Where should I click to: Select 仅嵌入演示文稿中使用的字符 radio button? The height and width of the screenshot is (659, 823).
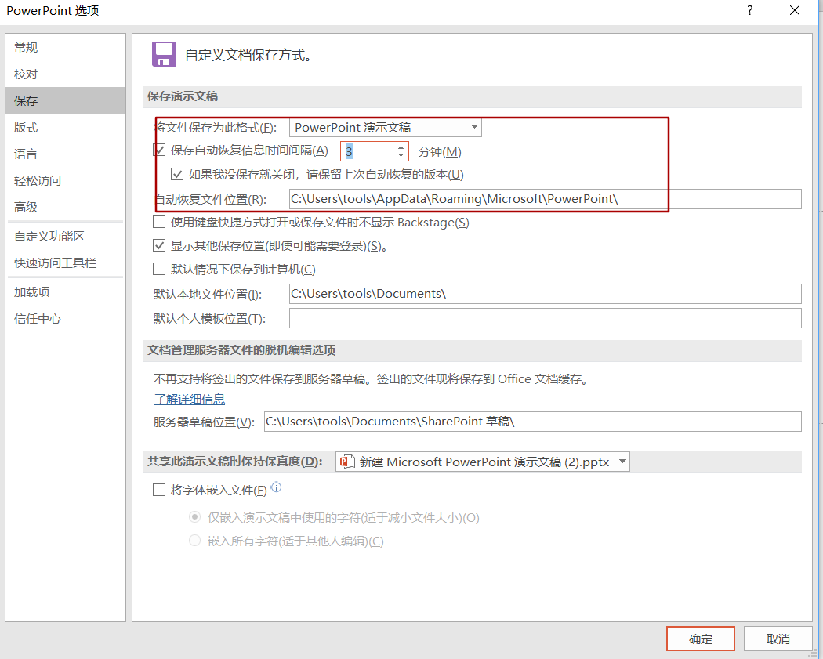point(194,517)
